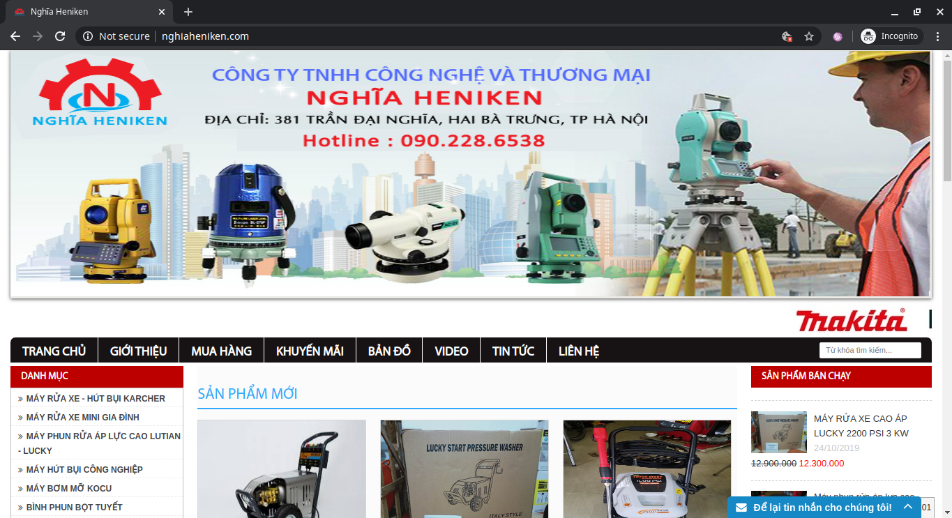Image resolution: width=952 pixels, height=518 pixels.
Task: Click the keyword search box
Action: coord(870,350)
